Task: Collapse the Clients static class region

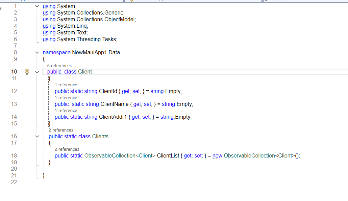Action: coord(37,137)
